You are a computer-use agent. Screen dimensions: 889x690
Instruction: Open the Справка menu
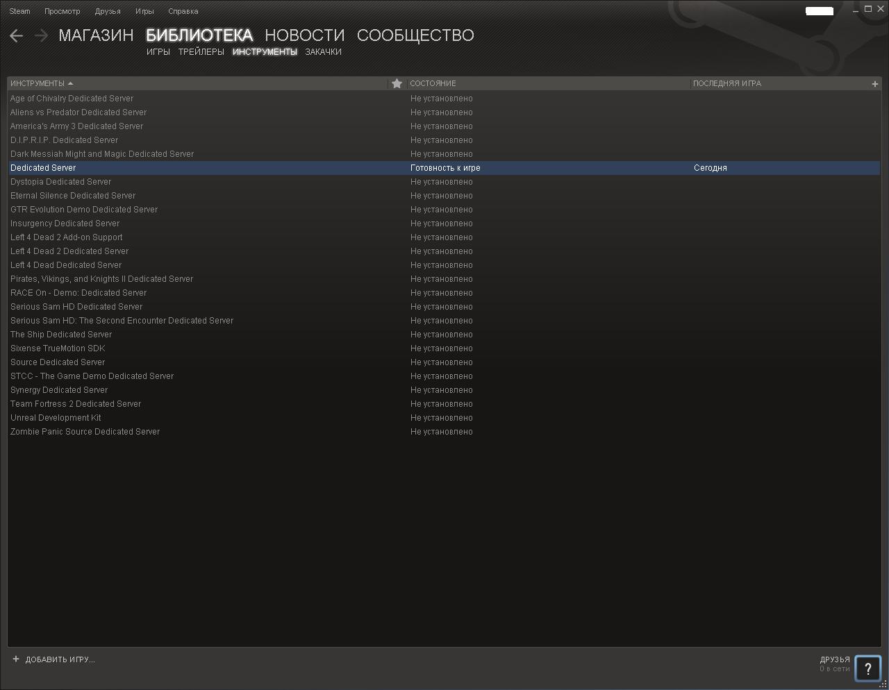[x=183, y=11]
